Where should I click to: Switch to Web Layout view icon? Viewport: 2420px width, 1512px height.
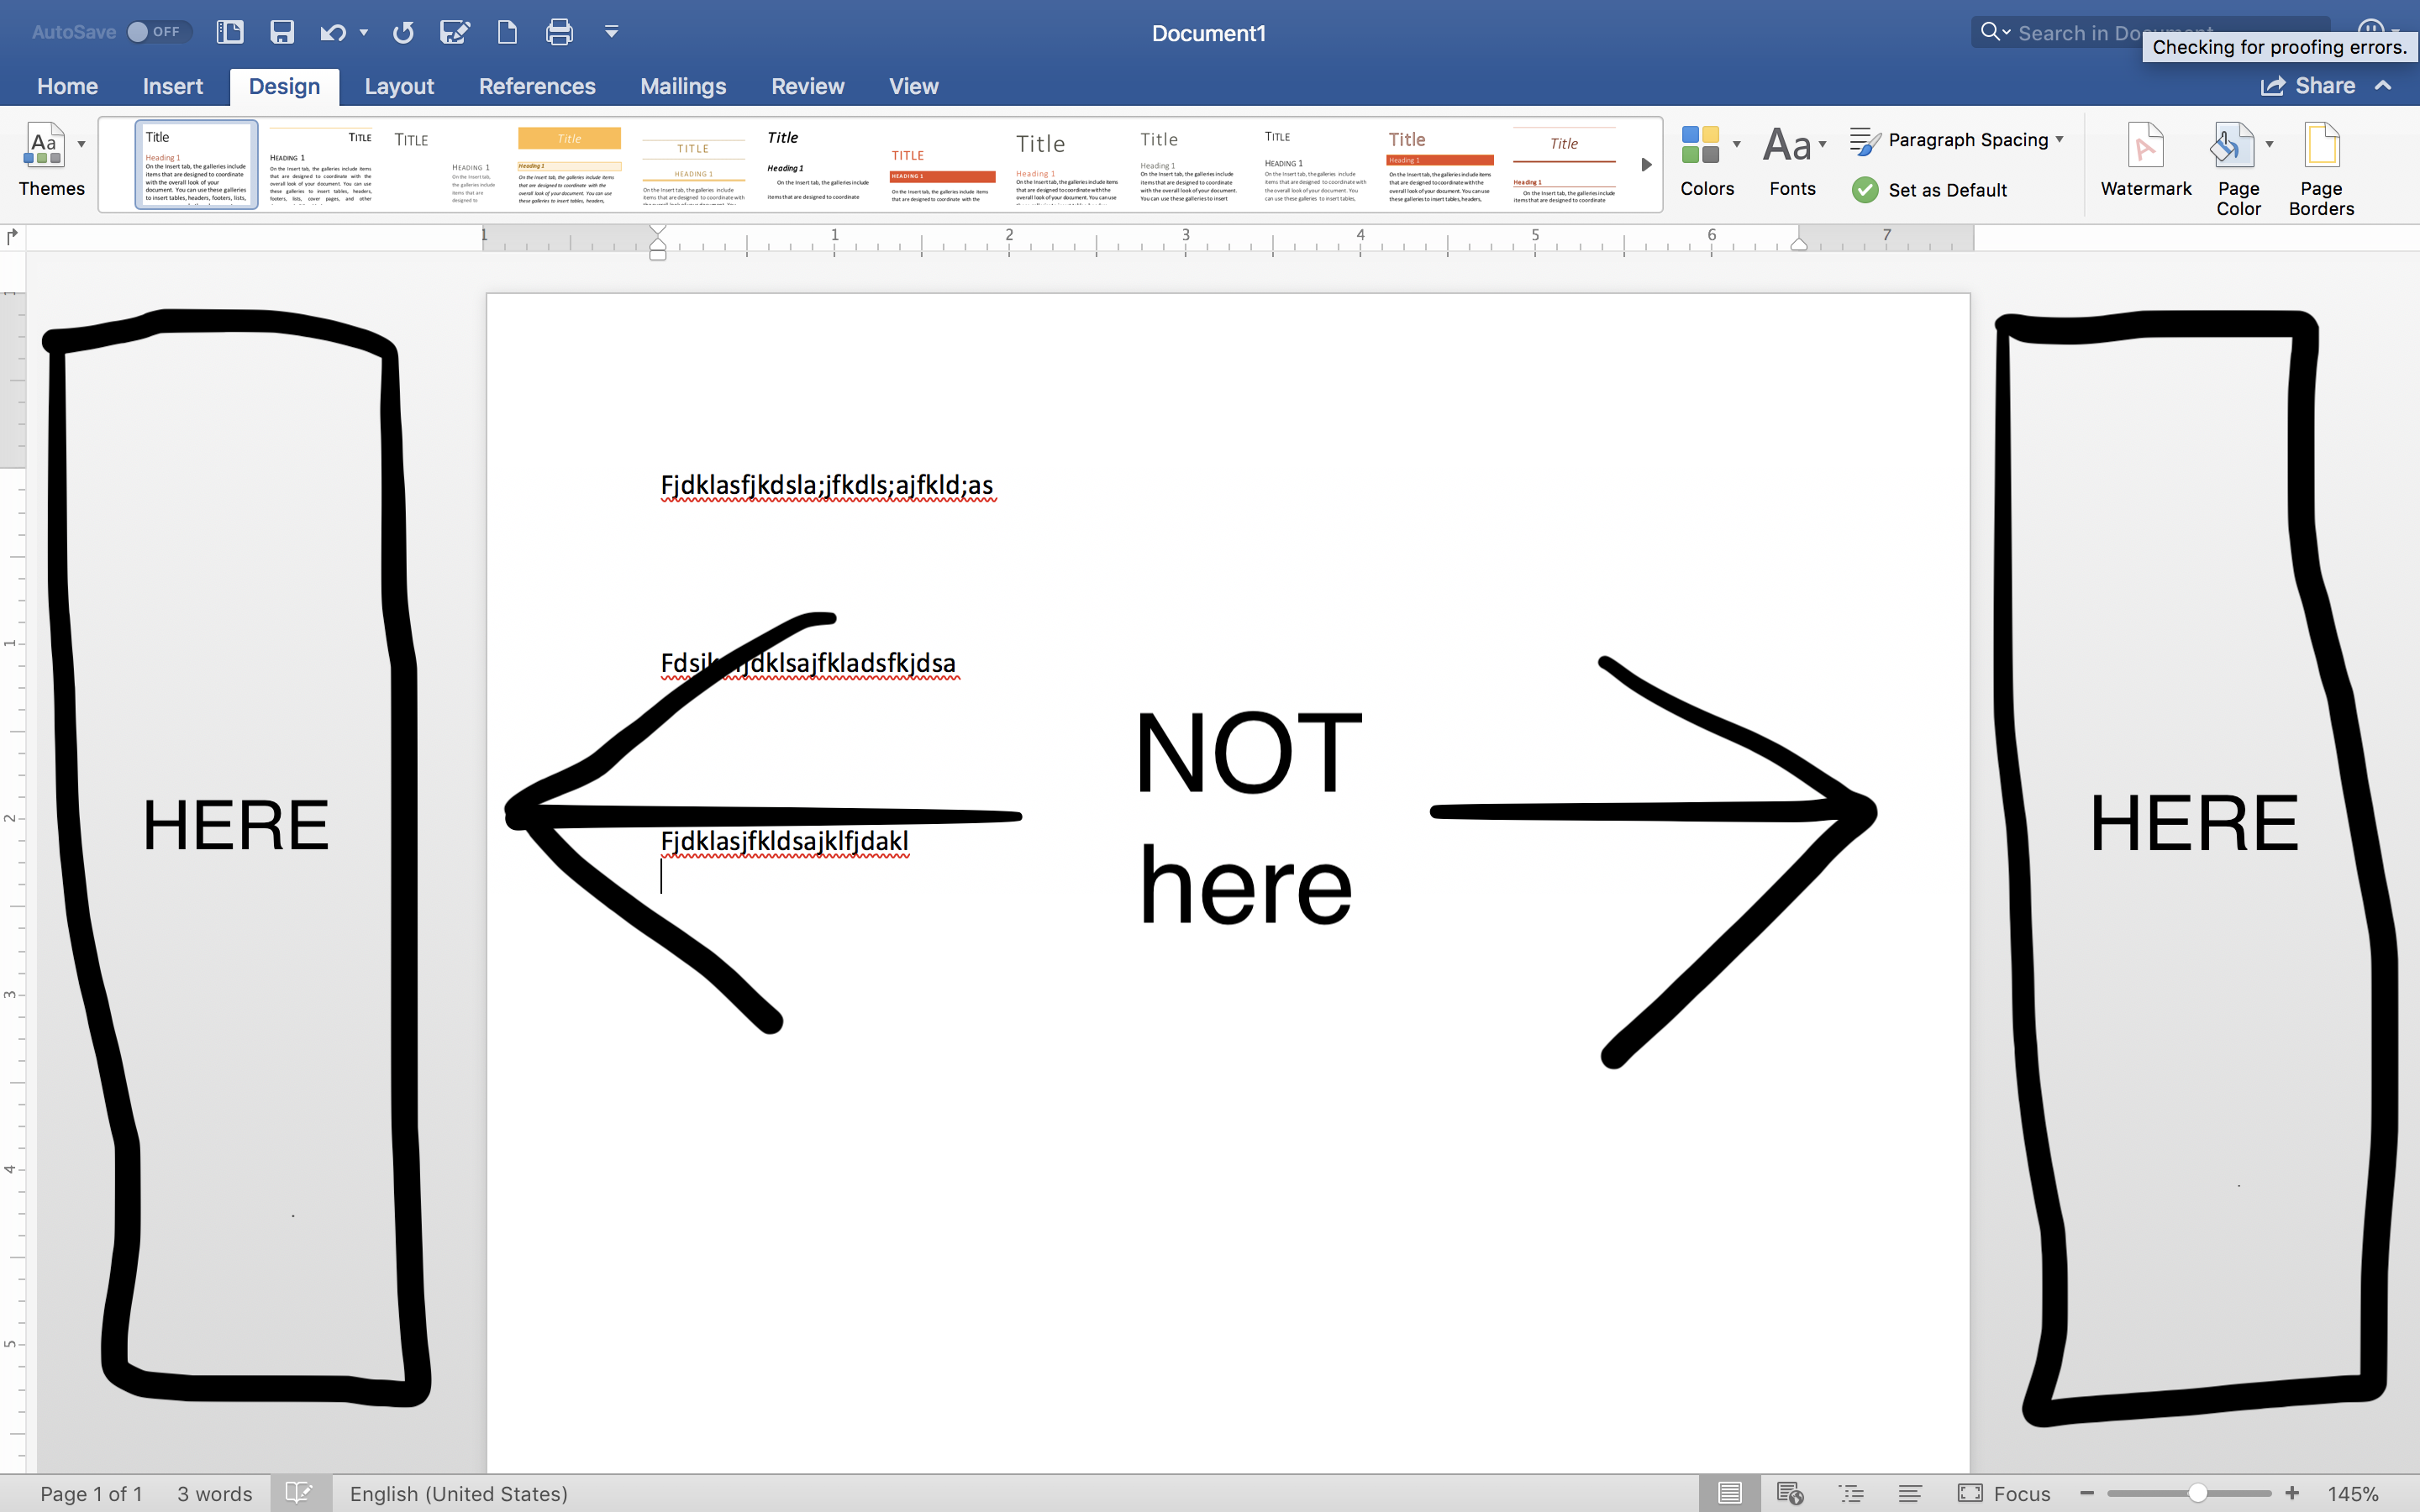point(1789,1493)
